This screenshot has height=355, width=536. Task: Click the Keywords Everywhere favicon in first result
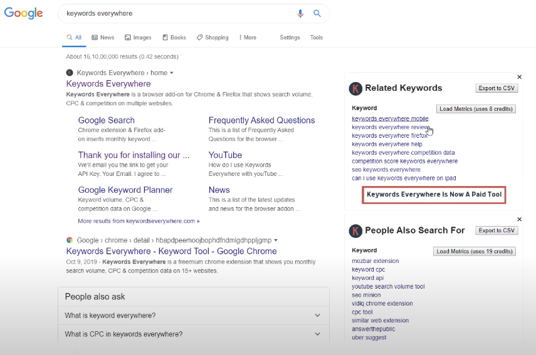pos(70,73)
